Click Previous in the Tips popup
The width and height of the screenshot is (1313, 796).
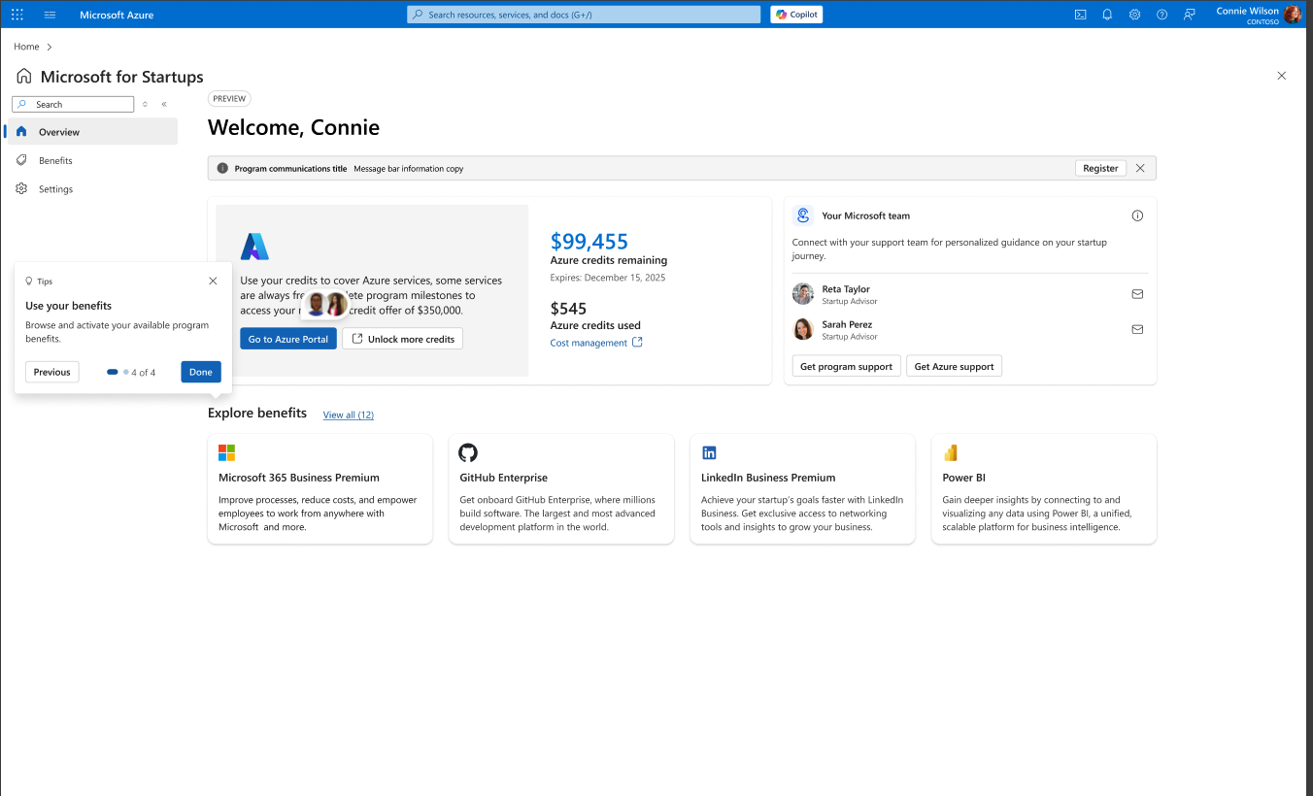(51, 372)
